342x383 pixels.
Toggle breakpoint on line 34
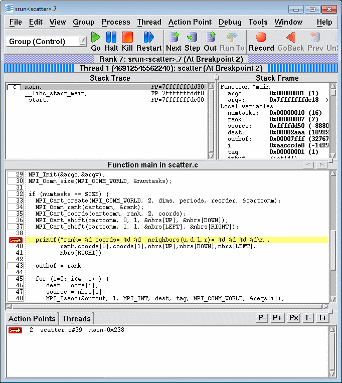click(16, 207)
